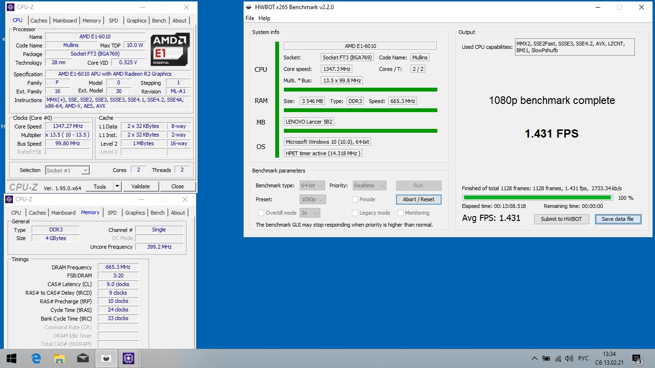
Task: Open the Overkill 2x multiplier dropdown
Action: 310,213
